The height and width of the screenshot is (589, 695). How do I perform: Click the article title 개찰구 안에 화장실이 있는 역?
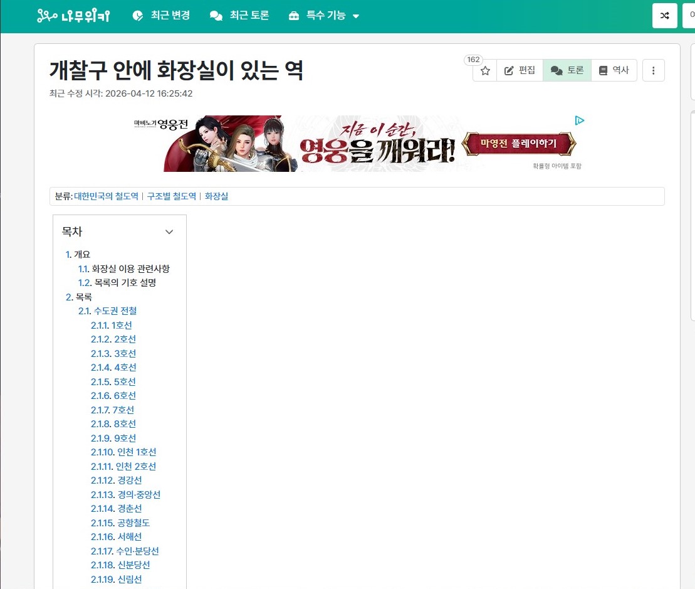coord(176,70)
